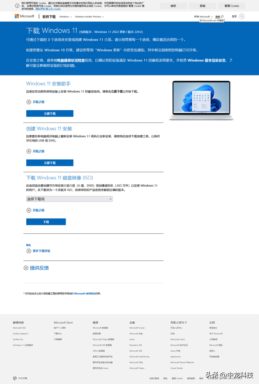Open 与我们联系 link in footer bar
The height and width of the screenshot is (384, 259).
(x=154, y=378)
